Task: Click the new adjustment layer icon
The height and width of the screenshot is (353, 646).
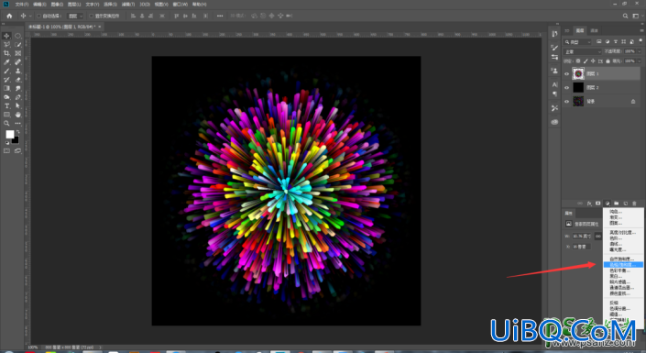Action: (x=607, y=204)
